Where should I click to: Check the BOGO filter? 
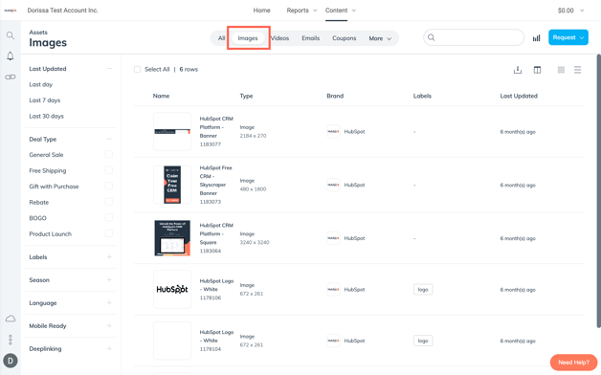coord(109,217)
